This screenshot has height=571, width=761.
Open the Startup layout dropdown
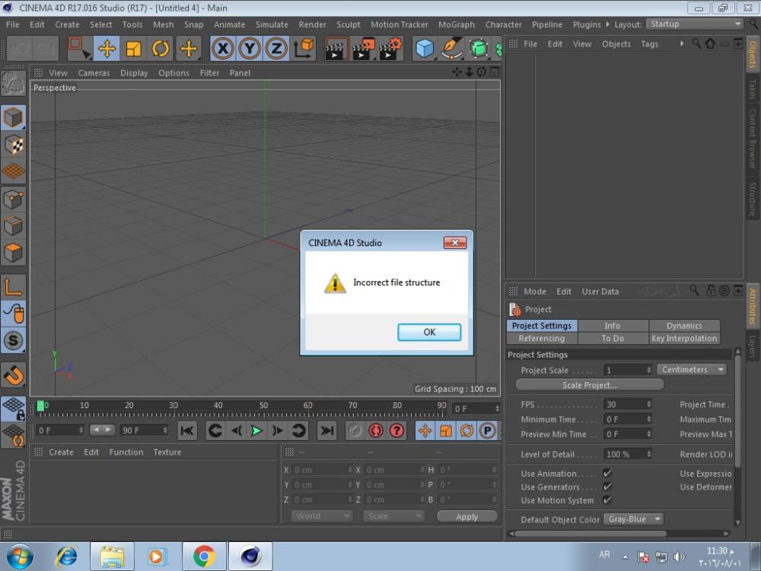(694, 24)
